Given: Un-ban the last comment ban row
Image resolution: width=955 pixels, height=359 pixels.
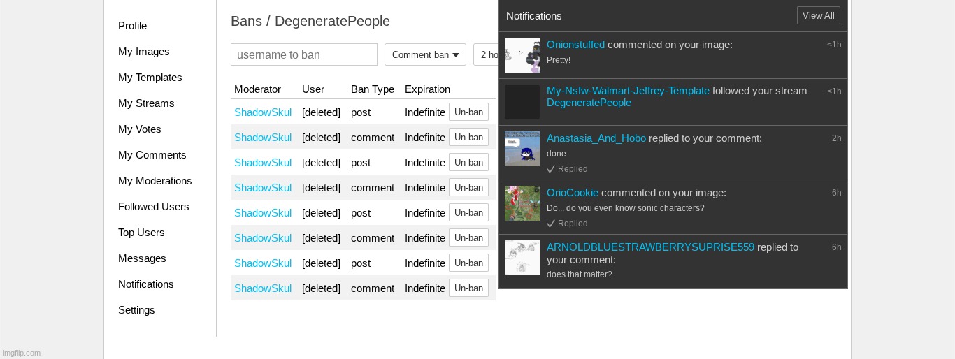Looking at the screenshot, I should [x=468, y=288].
